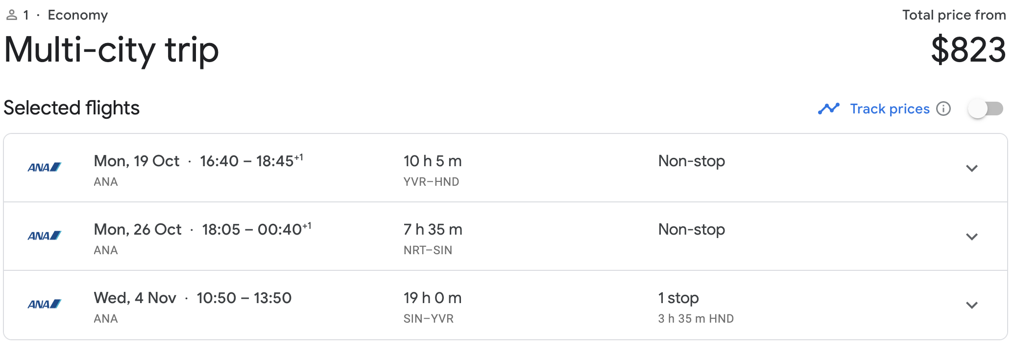This screenshot has width=1014, height=351.
Task: Click the Non-stop label on NRT–SIN flight
Action: tap(691, 229)
